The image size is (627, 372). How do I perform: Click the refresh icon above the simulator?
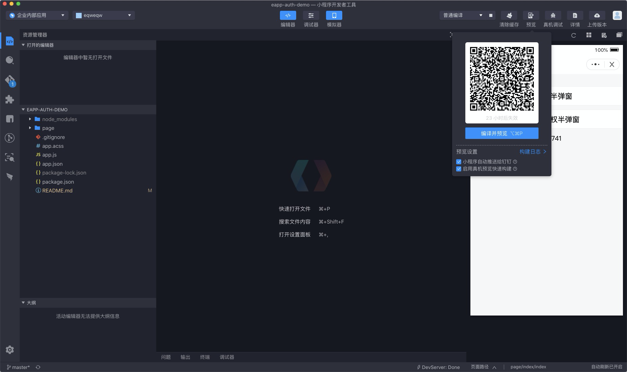point(573,35)
